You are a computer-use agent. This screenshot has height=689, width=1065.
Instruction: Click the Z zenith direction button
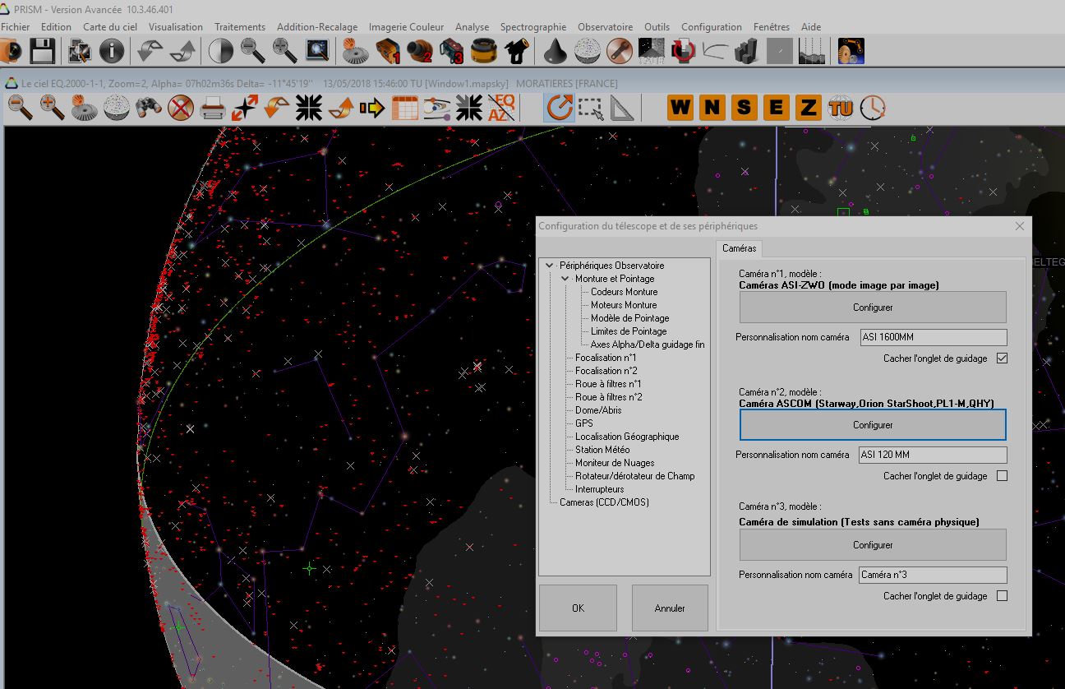[x=808, y=108]
